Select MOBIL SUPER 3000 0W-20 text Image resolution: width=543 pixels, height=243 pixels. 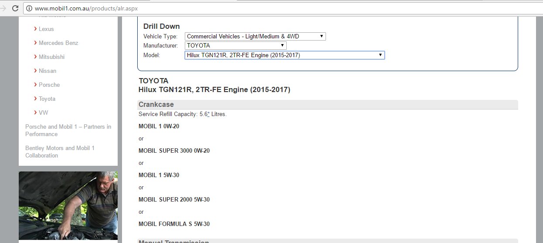(174, 151)
